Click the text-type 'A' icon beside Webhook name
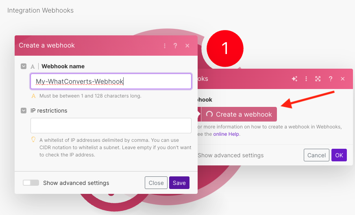This screenshot has width=355, height=215. [33, 67]
